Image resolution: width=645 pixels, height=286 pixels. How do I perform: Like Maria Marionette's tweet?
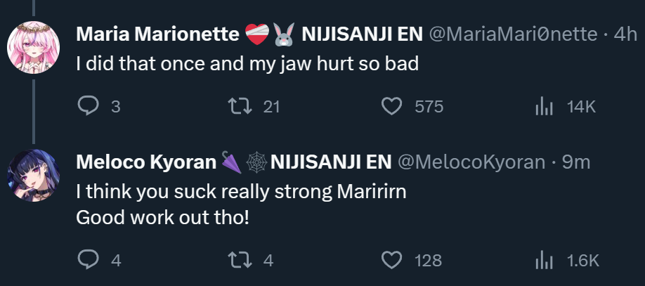pos(391,106)
